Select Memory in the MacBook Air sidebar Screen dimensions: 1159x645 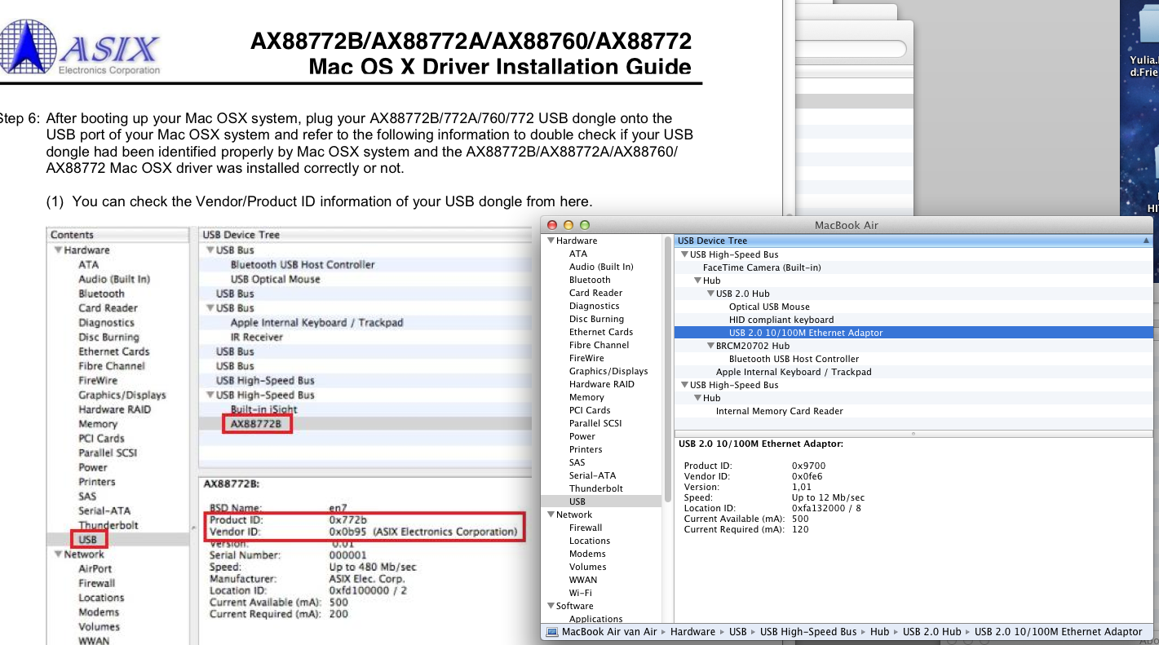pyautogui.click(x=586, y=397)
